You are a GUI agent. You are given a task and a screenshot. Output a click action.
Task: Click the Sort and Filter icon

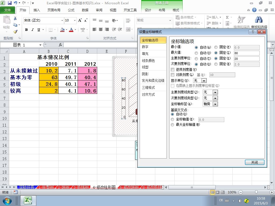point(241,20)
